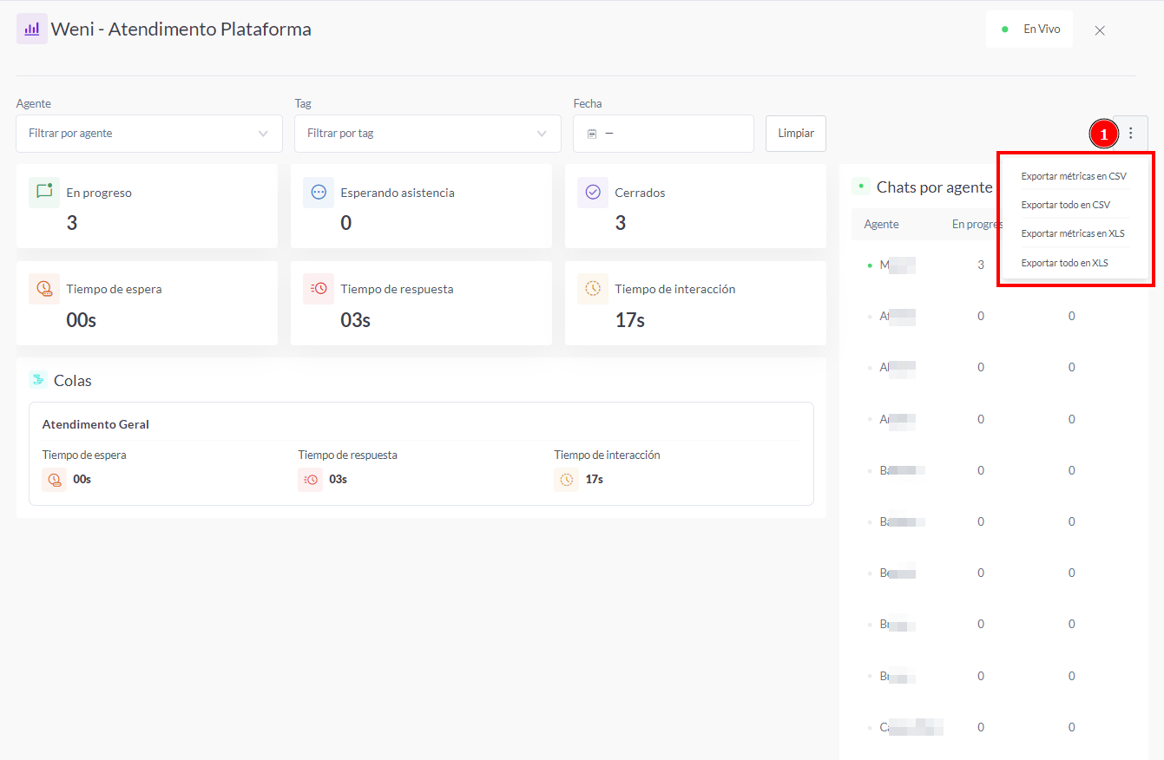Click the Tiempo de espera clock icon
Screen dimensions: 1164x760
[x=44, y=289]
